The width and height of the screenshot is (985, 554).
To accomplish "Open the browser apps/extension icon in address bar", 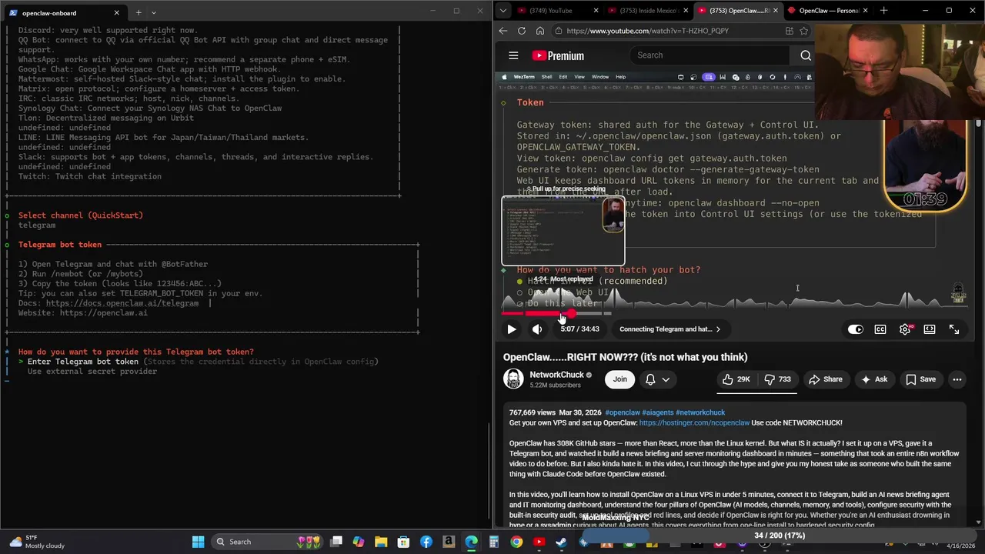I will pyautogui.click(x=790, y=31).
